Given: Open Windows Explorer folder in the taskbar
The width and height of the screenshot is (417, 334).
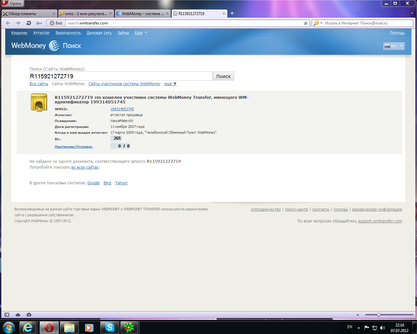Looking at the screenshot, I should tap(69, 327).
